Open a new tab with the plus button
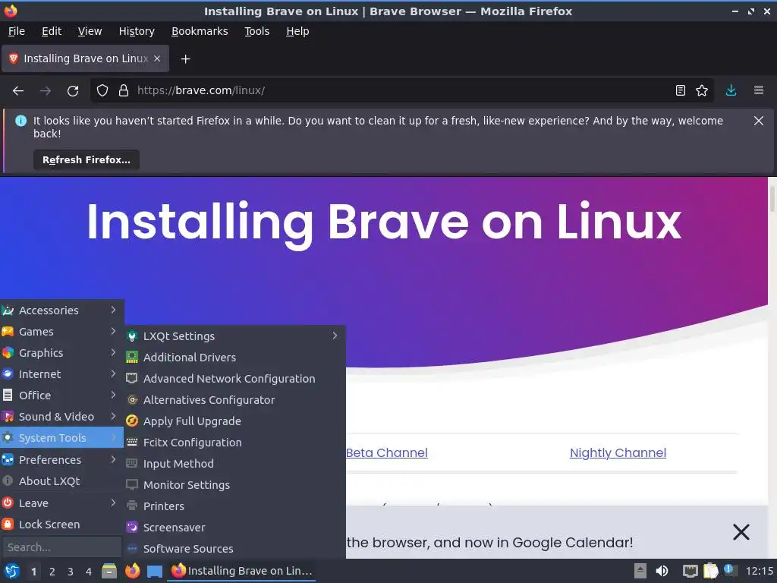Screen dimensions: 777x583 [x=185, y=59]
